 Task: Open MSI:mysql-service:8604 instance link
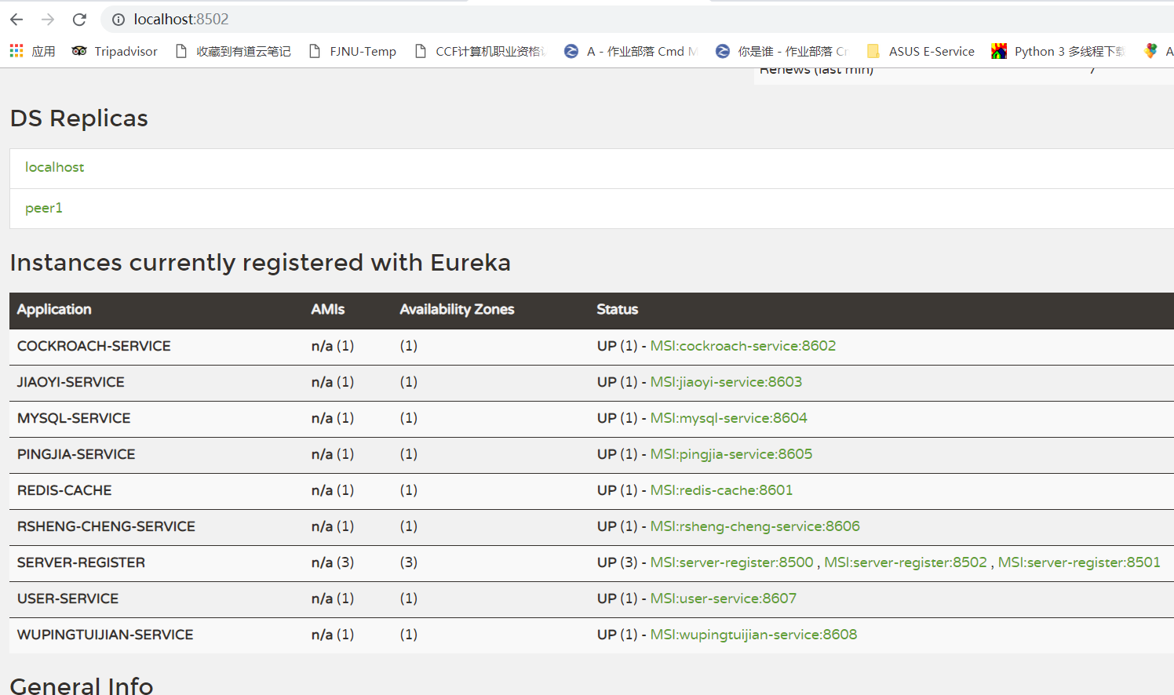click(x=729, y=418)
